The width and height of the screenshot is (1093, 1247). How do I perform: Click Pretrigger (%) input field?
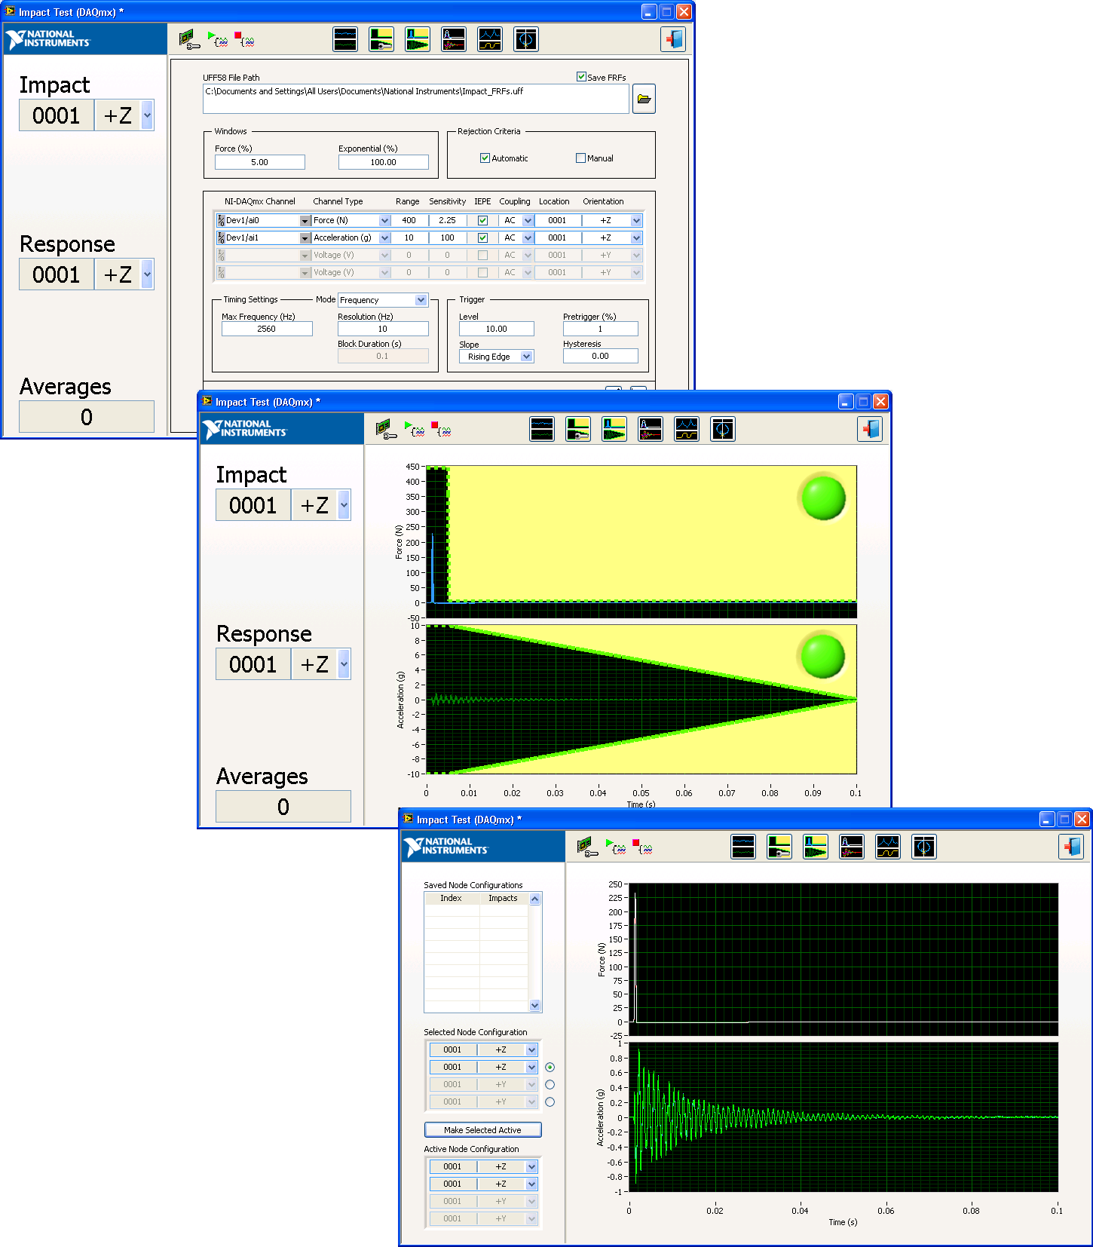point(600,329)
